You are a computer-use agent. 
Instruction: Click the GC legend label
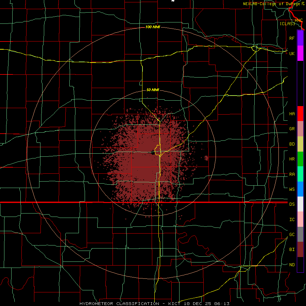pyautogui.click(x=292, y=235)
